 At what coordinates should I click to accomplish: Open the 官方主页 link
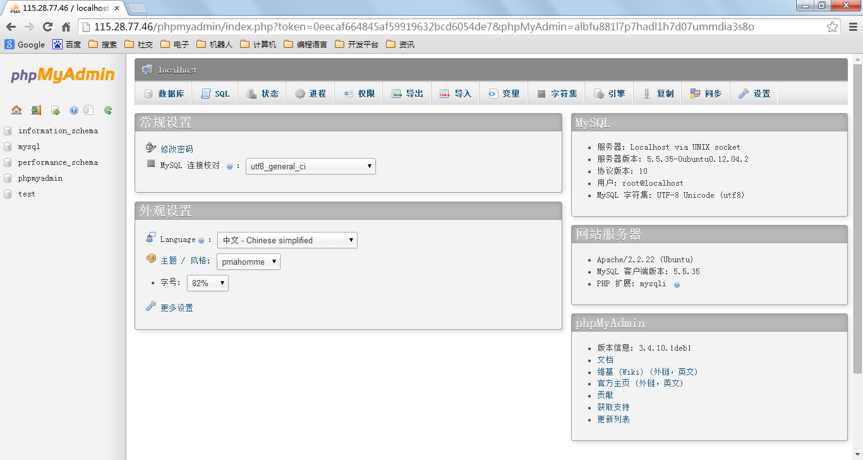(x=641, y=383)
